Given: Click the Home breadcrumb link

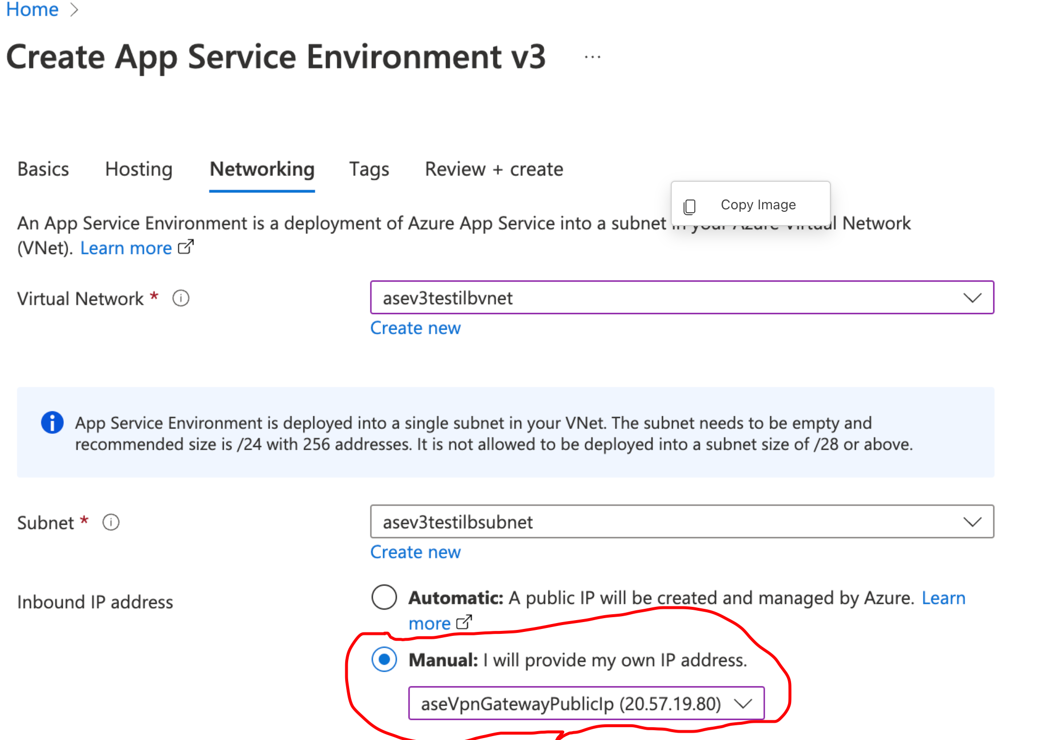Looking at the screenshot, I should pos(32,9).
